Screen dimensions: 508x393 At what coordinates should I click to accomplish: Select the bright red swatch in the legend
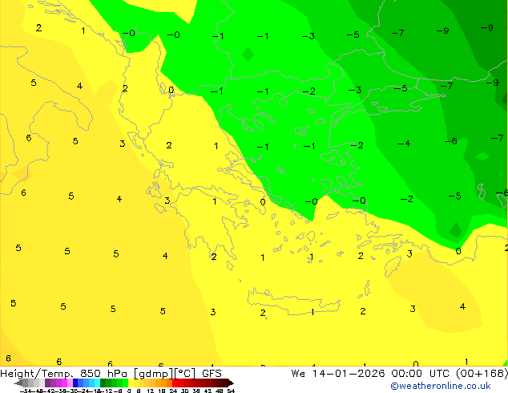point(175,383)
